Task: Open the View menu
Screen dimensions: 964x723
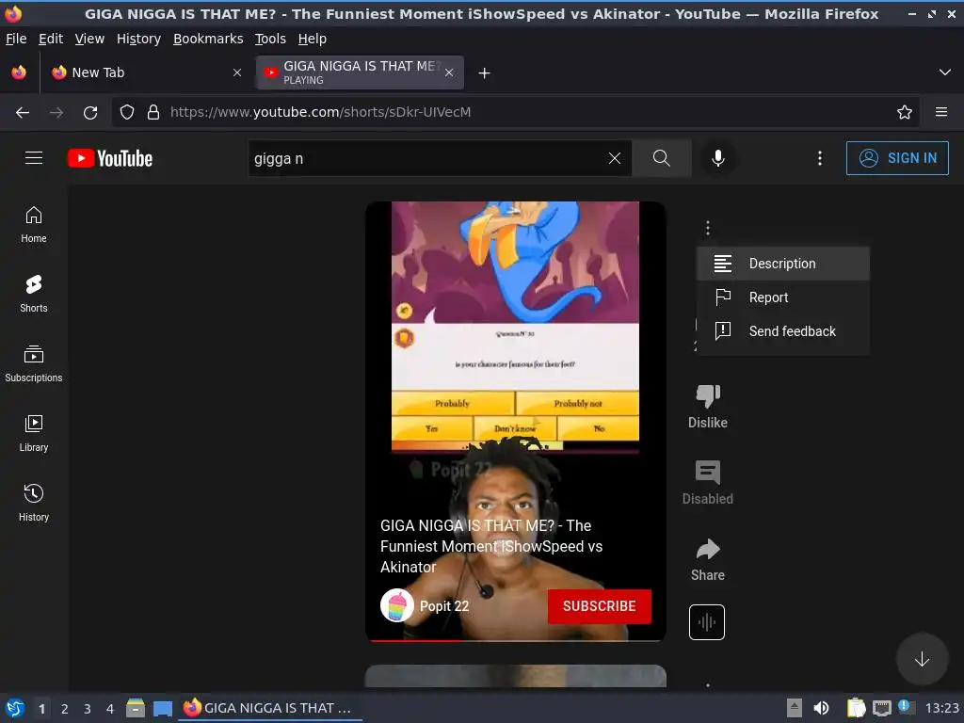Action: coord(89,39)
